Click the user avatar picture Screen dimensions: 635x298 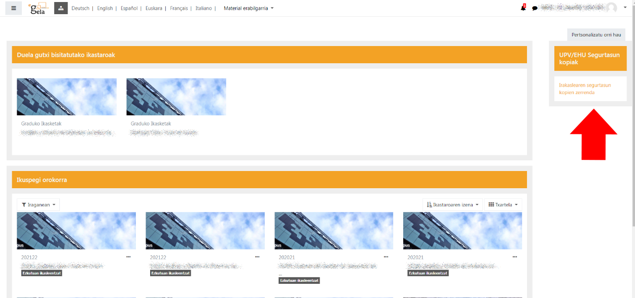pyautogui.click(x=612, y=8)
